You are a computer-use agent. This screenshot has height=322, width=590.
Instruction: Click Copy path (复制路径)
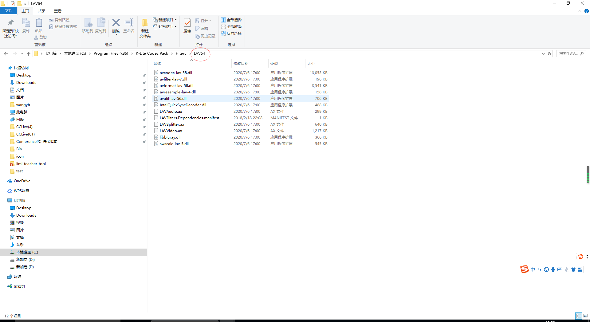point(59,20)
